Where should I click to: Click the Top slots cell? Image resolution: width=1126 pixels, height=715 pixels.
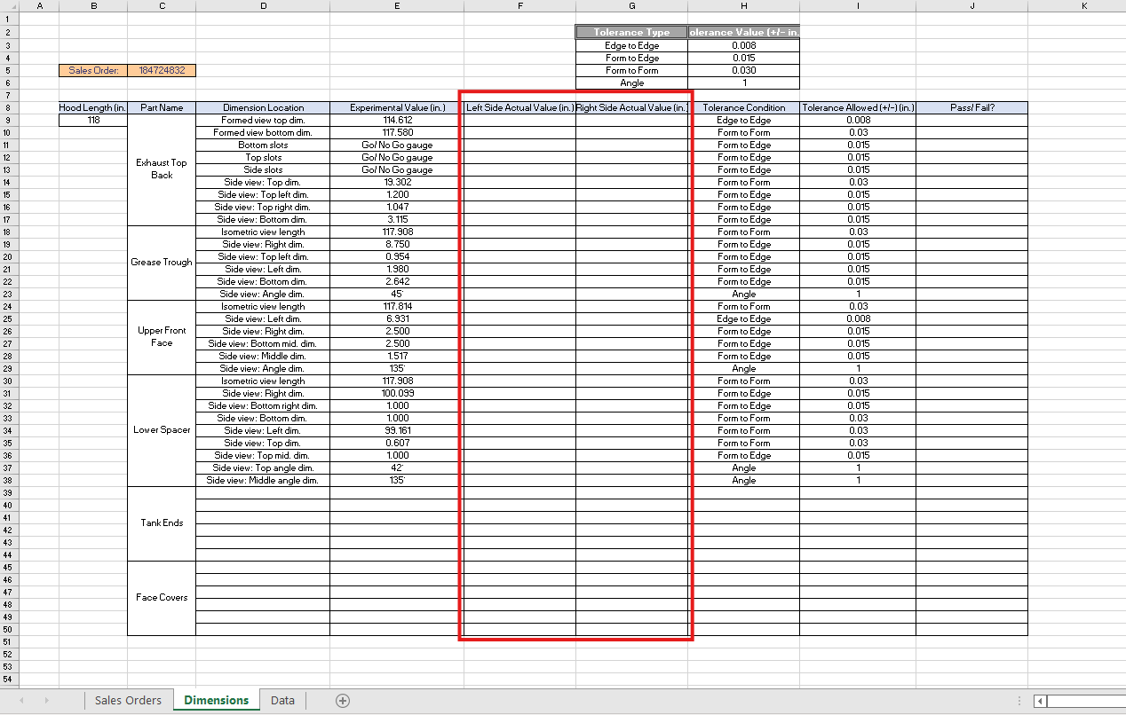coord(263,157)
